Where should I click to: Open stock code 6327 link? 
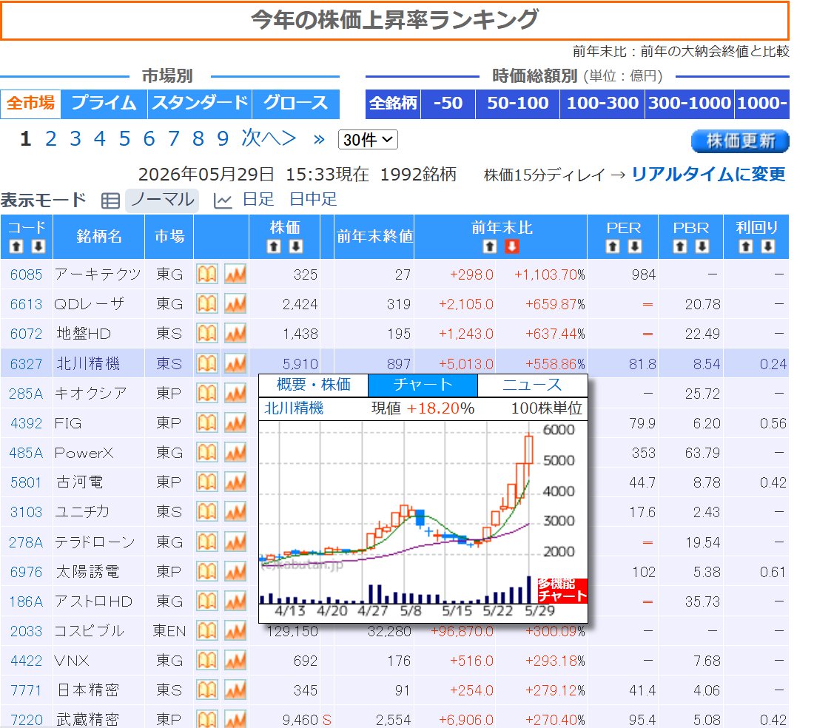coord(26,364)
